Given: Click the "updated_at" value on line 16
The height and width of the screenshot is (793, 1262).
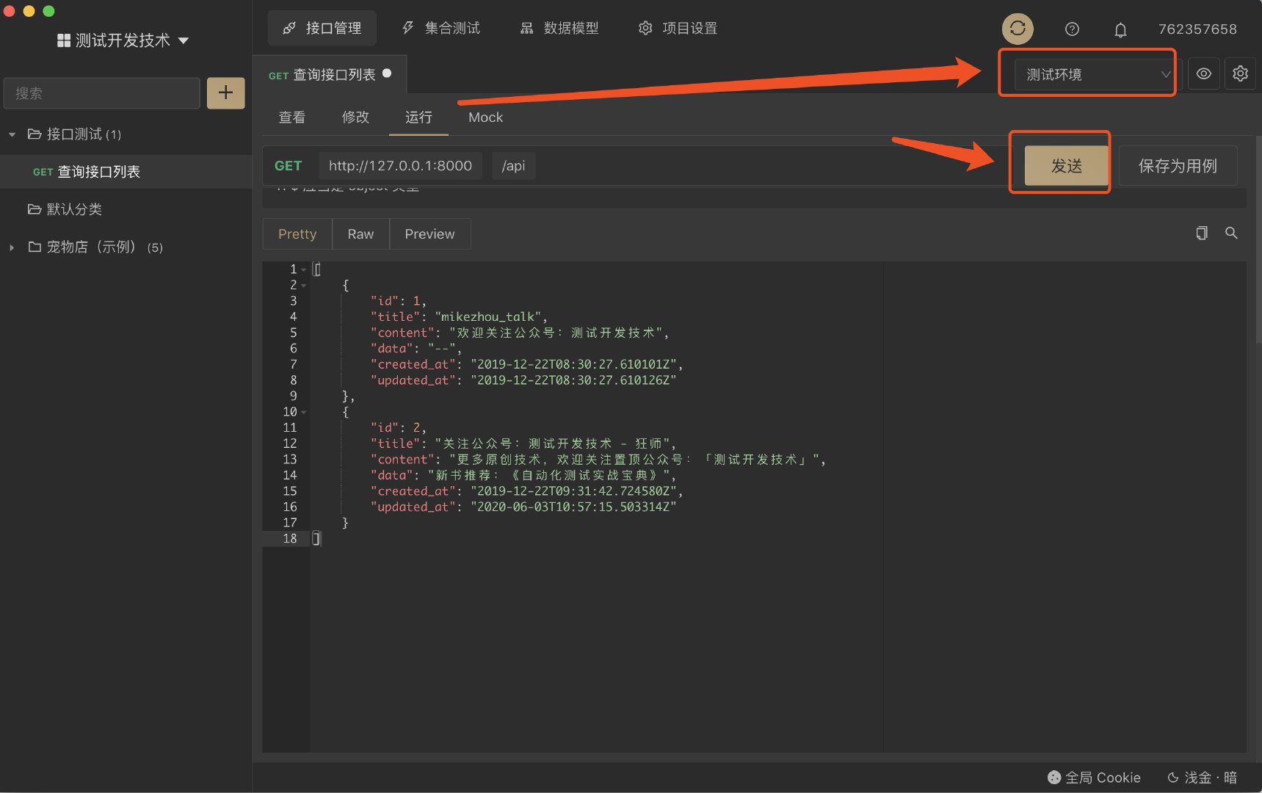Looking at the screenshot, I should (573, 507).
